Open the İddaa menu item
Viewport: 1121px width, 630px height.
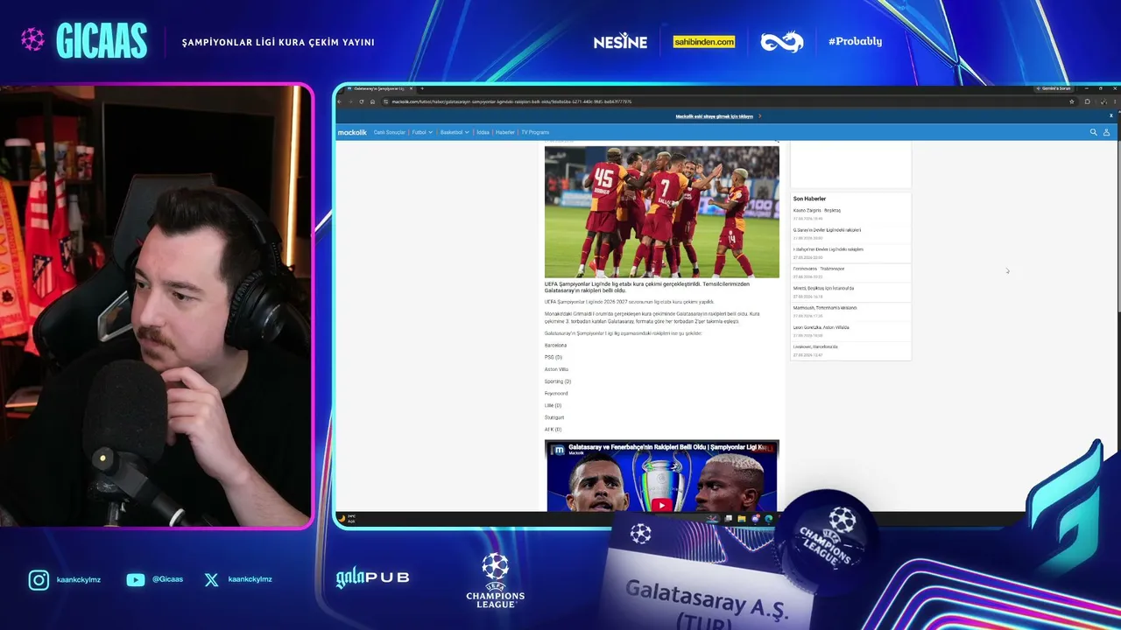pos(483,132)
